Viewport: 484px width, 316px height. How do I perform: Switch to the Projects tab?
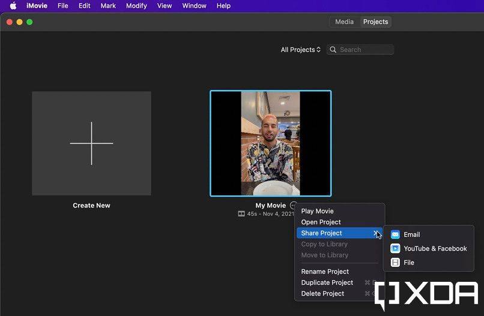tap(375, 22)
